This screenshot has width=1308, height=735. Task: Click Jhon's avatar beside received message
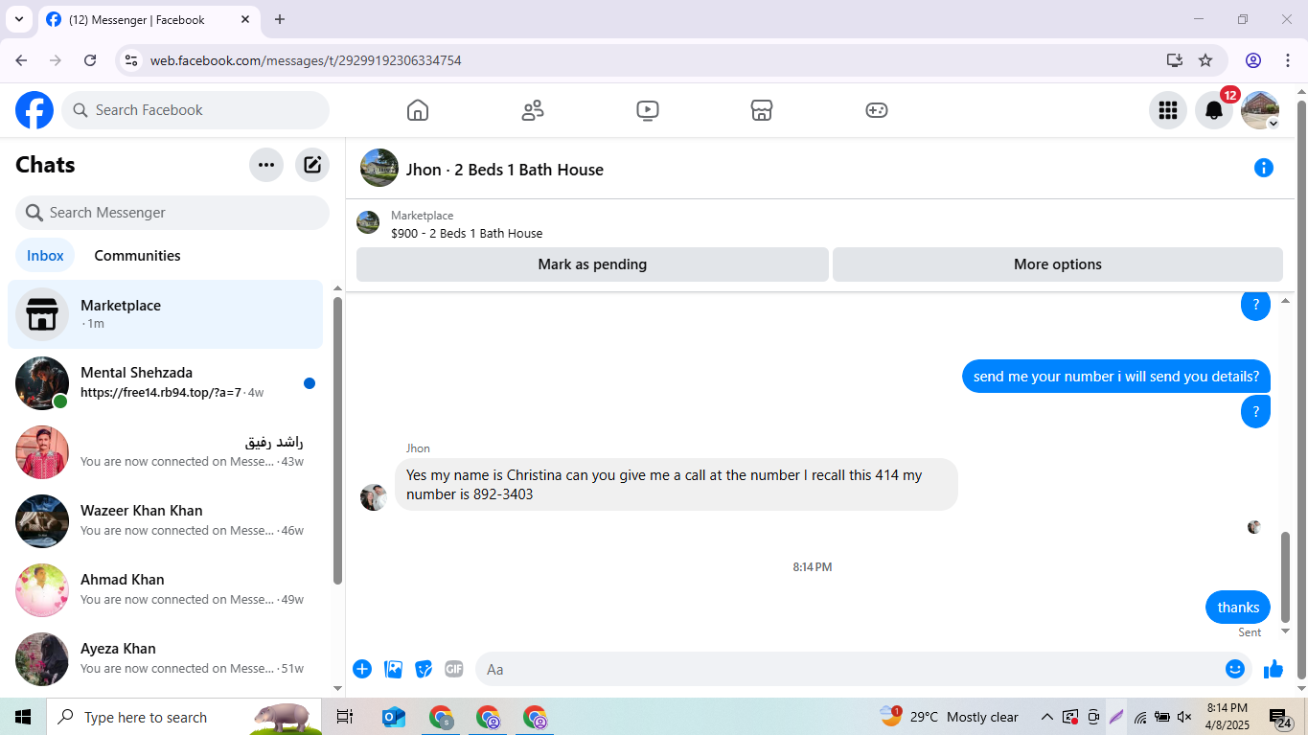click(x=374, y=497)
